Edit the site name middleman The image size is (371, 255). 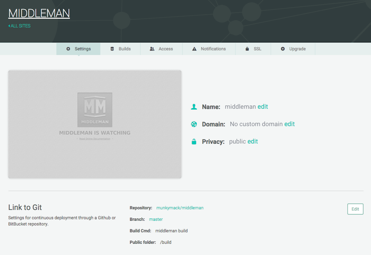point(263,107)
